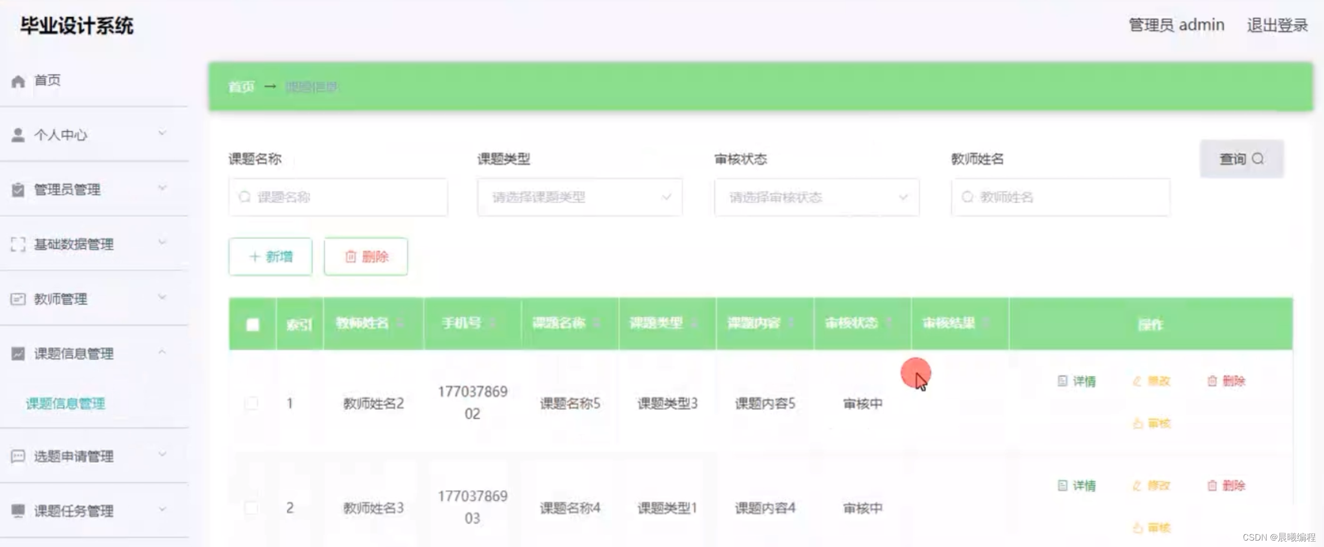Screen dimensions: 1324x547
Task: Expand the 个人中心 menu chevron
Action: click(x=162, y=133)
